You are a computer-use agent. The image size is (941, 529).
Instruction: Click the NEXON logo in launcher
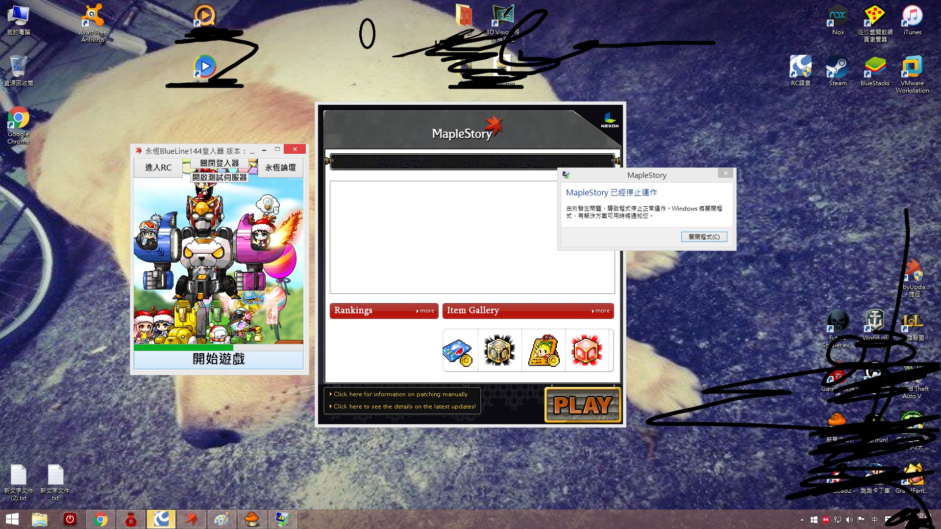(x=610, y=120)
